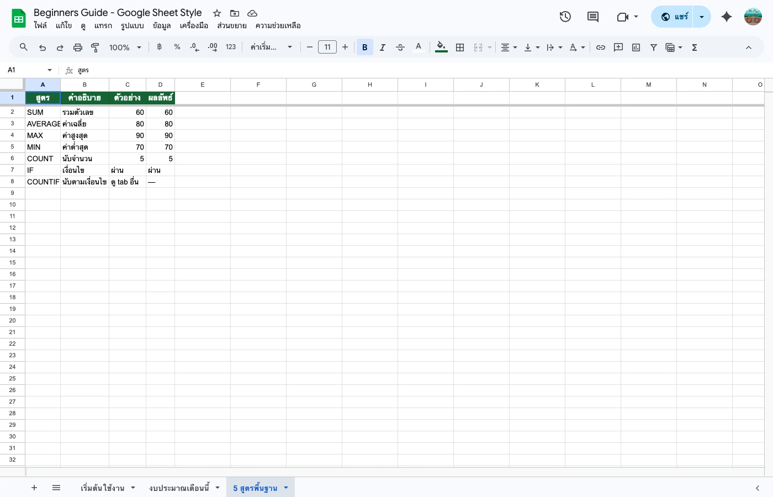Open the zoom level dropdown
773x497 pixels.
125,47
